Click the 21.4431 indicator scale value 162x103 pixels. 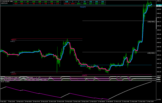click(x=159, y=99)
